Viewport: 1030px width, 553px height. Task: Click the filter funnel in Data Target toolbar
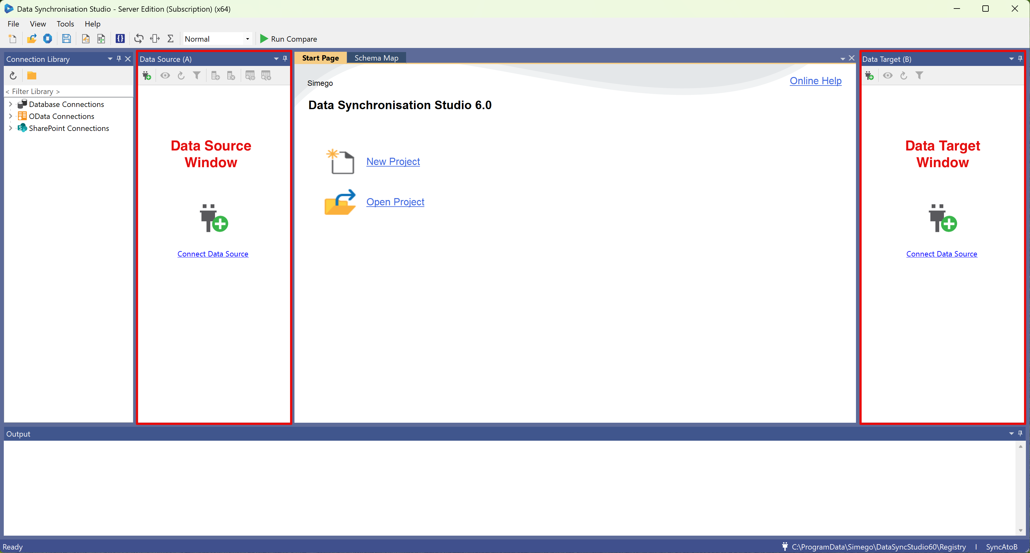pos(919,76)
